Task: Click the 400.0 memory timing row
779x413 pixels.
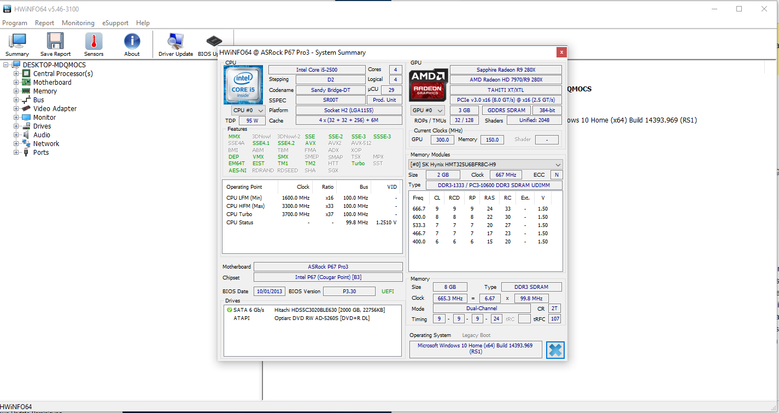Action: coord(485,241)
